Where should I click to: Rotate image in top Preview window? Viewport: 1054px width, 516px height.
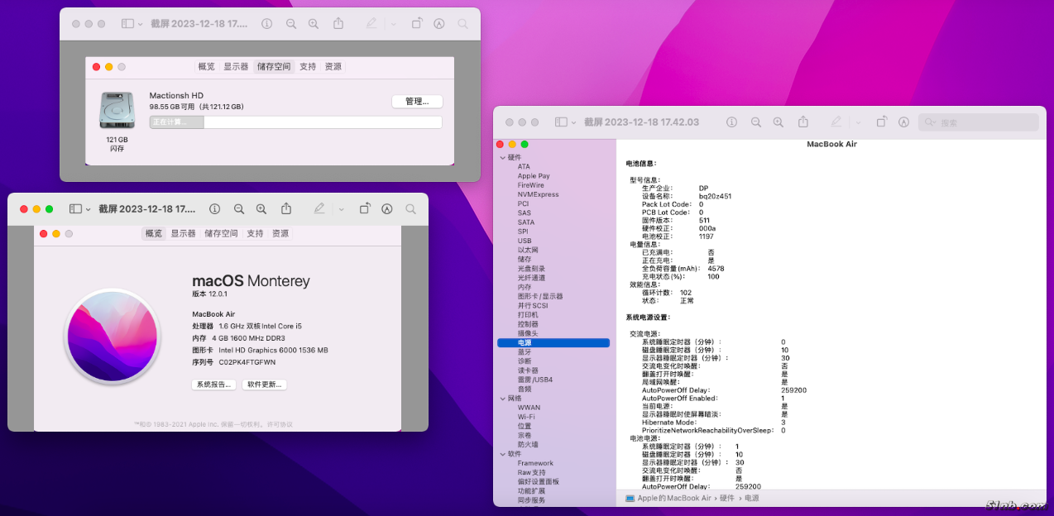tap(416, 24)
